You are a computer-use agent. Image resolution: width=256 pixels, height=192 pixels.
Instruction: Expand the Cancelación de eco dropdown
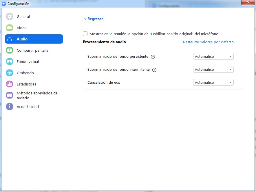tap(213, 83)
